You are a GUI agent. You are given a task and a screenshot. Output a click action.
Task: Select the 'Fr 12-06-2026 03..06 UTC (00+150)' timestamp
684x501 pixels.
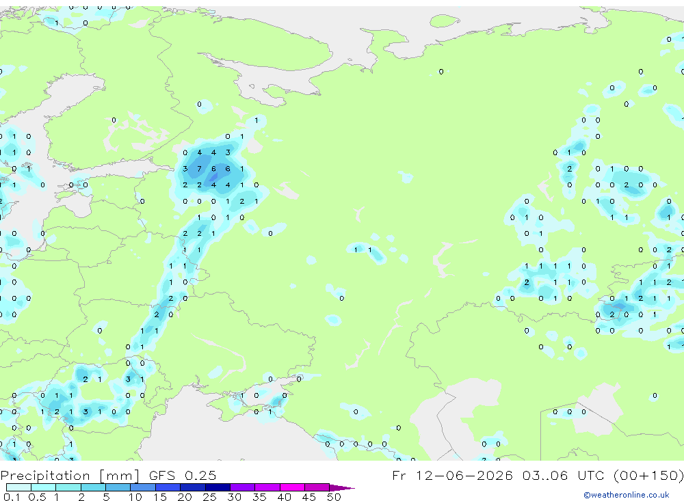pyautogui.click(x=538, y=475)
